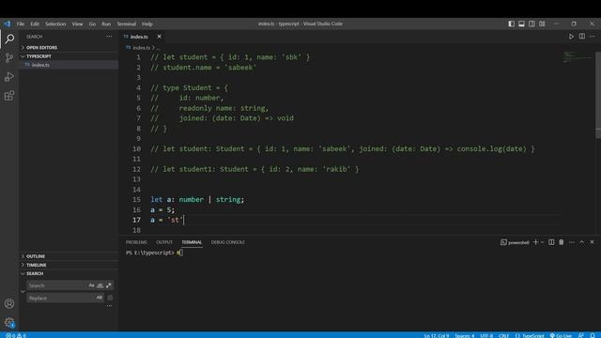Switch to the Output panel tab
Screen dimensions: 601x338
coord(164,242)
